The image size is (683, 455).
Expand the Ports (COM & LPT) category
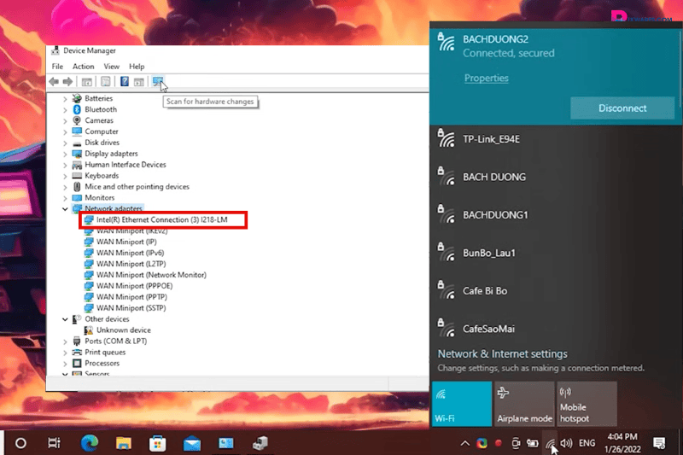(66, 341)
